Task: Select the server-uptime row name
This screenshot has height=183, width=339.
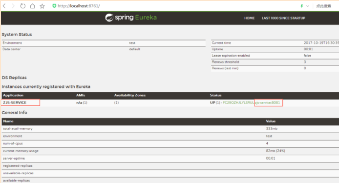Action: [14, 159]
